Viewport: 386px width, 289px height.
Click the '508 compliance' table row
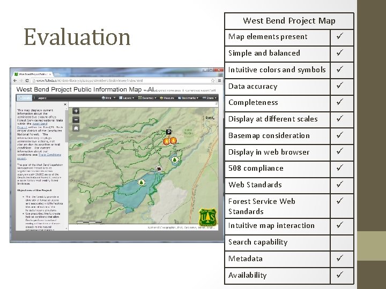pos(289,169)
